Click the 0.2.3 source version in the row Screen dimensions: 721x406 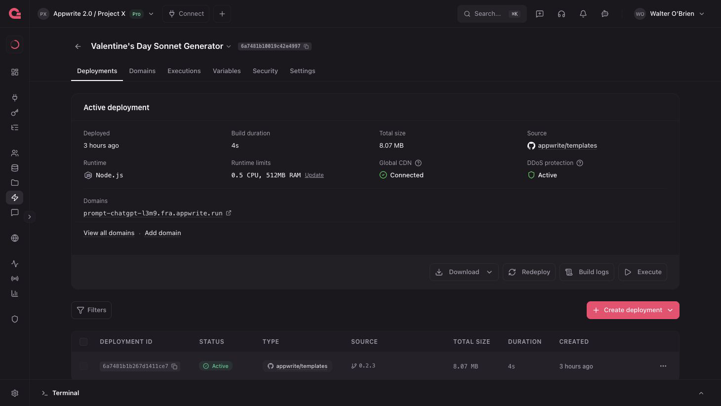[x=363, y=366]
